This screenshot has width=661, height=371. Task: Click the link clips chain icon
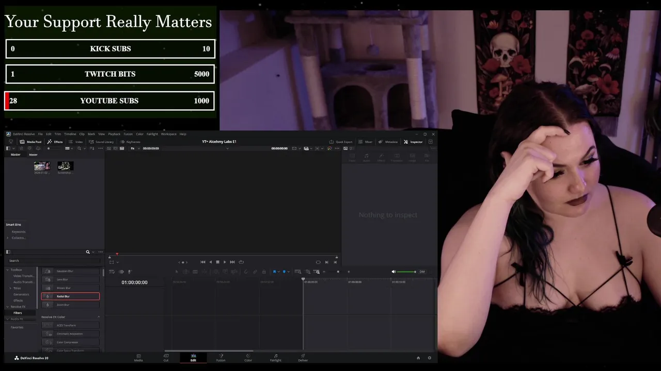tap(255, 272)
